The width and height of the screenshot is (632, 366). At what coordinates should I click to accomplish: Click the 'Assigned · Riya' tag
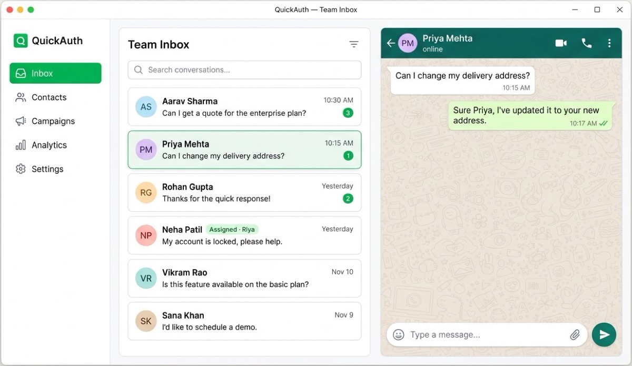point(232,230)
